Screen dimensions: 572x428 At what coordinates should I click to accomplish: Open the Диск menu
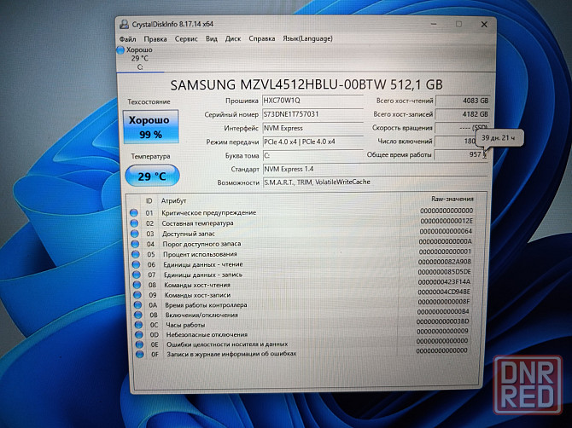[233, 38]
